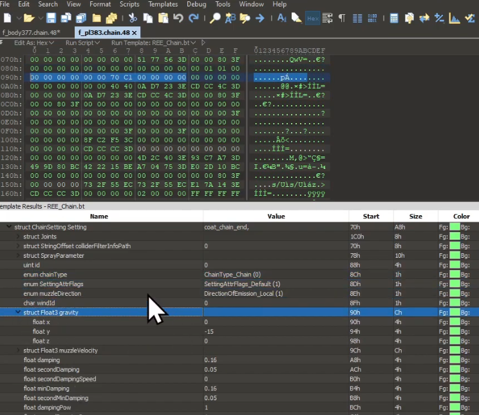
Task: Click the Paste clipboard icon
Action: click(x=163, y=18)
